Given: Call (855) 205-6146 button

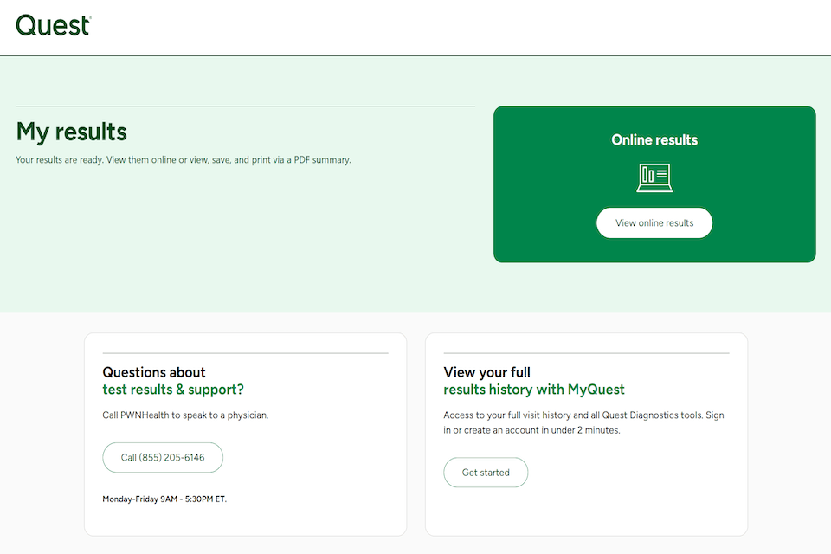Looking at the screenshot, I should 163,458.
